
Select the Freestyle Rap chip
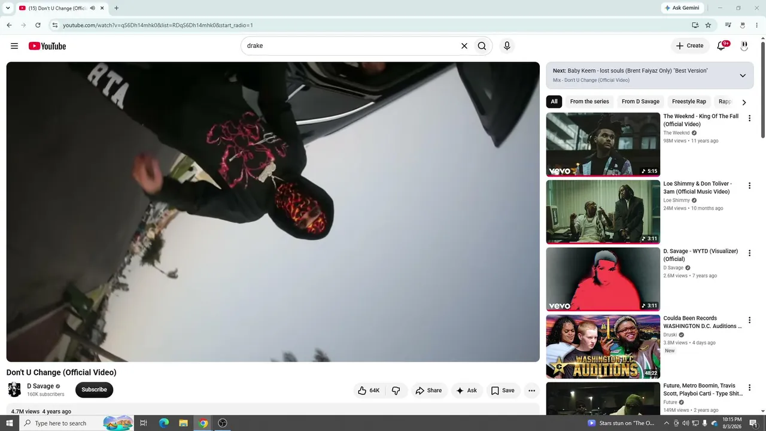click(x=689, y=102)
